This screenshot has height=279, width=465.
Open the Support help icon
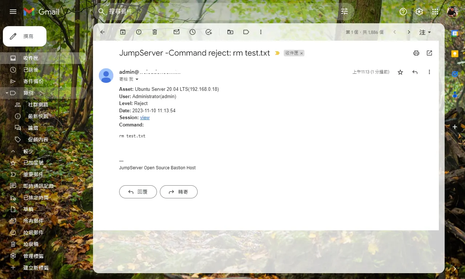tap(403, 12)
